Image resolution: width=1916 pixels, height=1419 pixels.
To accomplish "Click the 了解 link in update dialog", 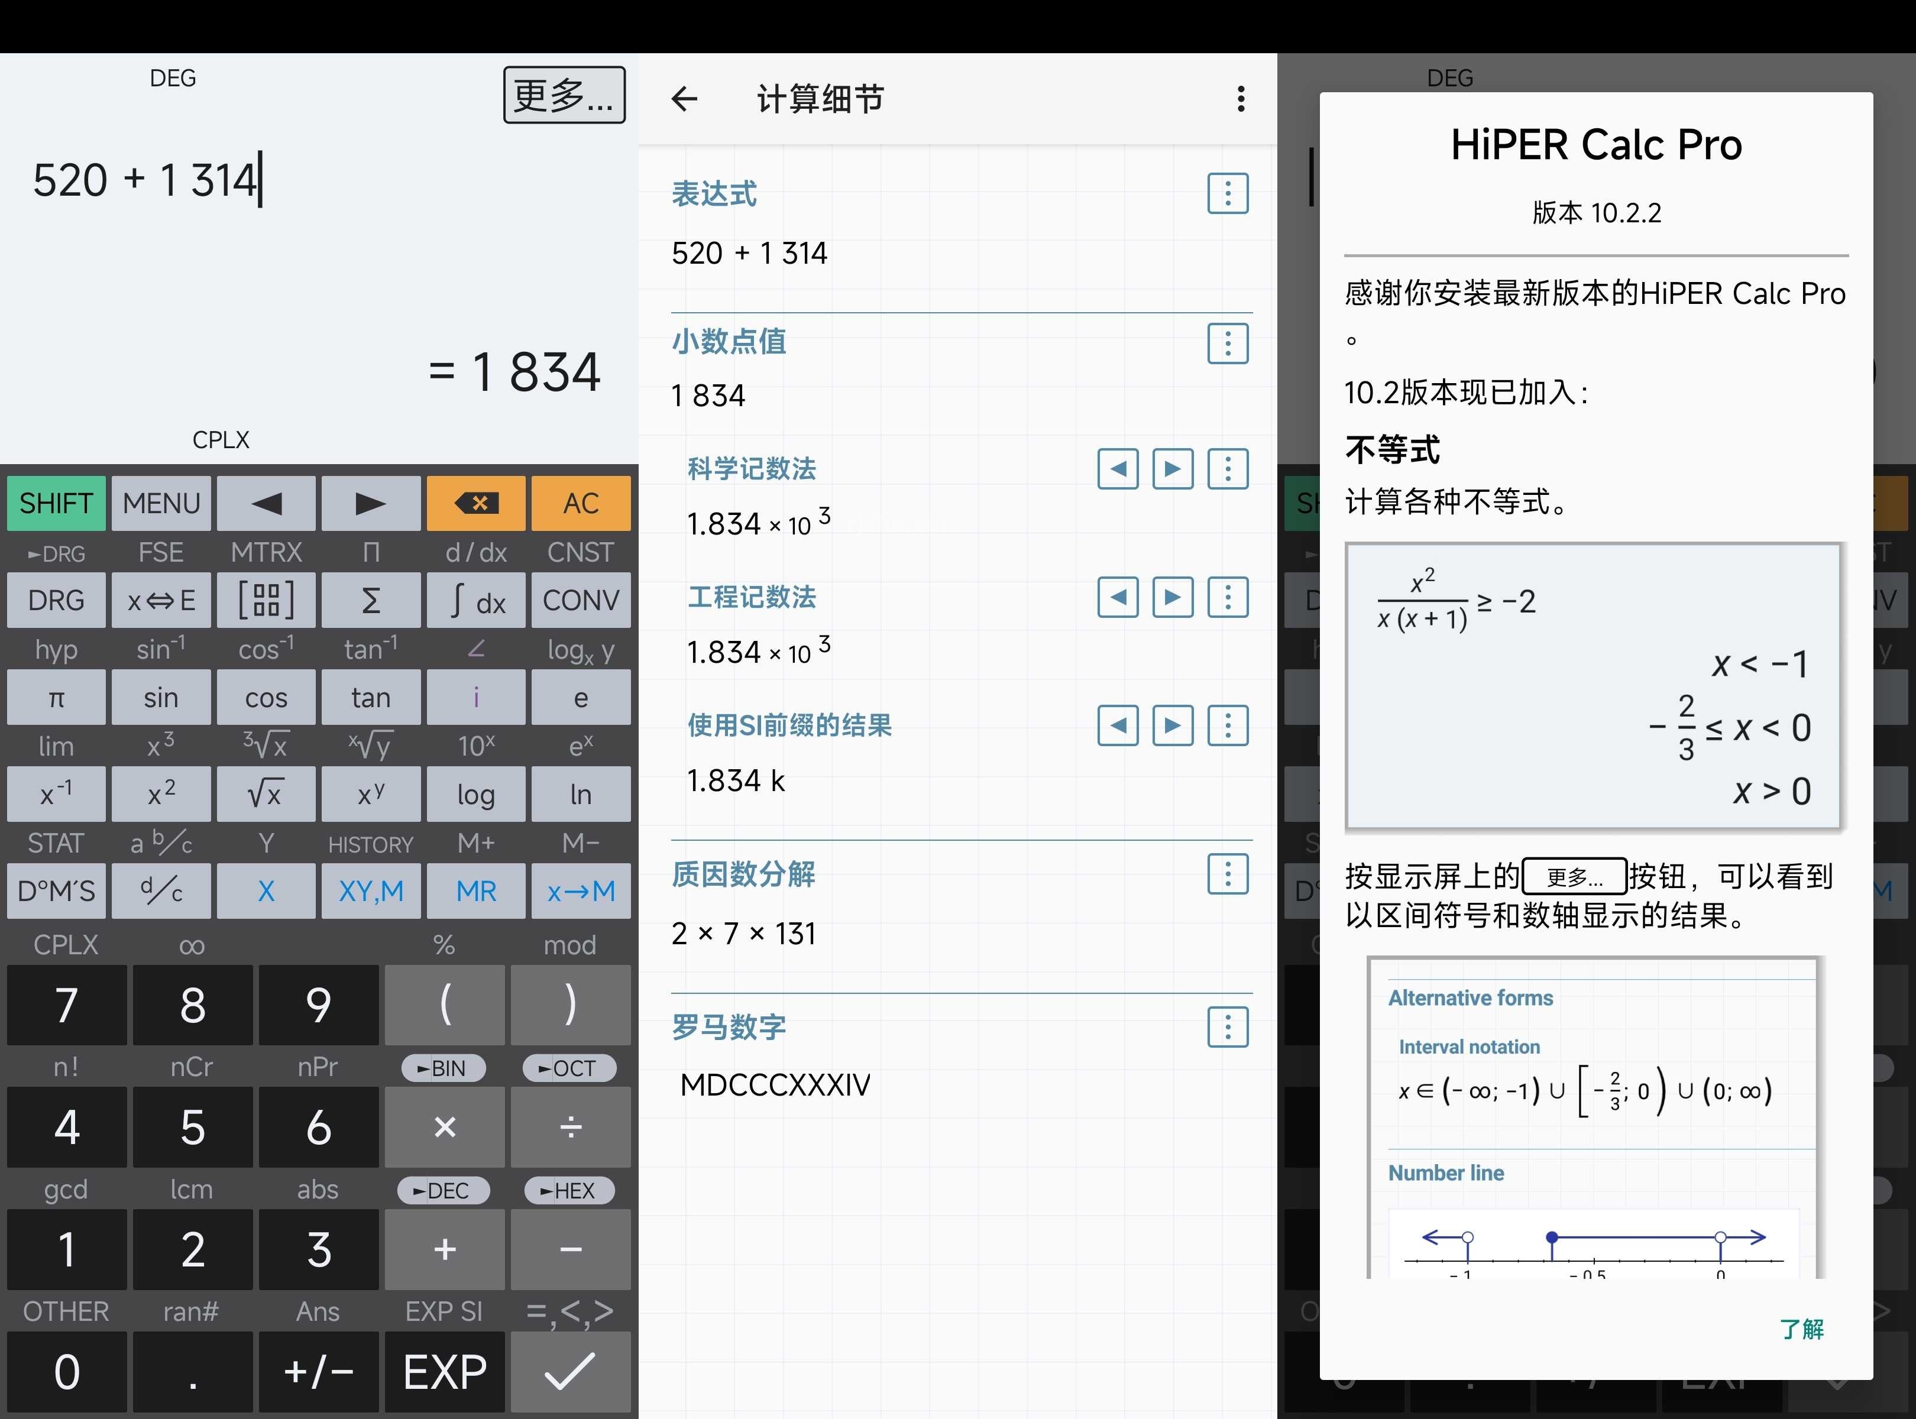I will coord(1802,1329).
